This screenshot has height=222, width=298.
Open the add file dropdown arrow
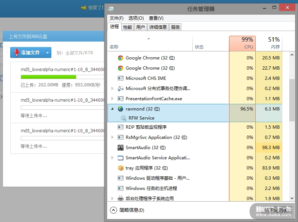pyautogui.click(x=47, y=52)
